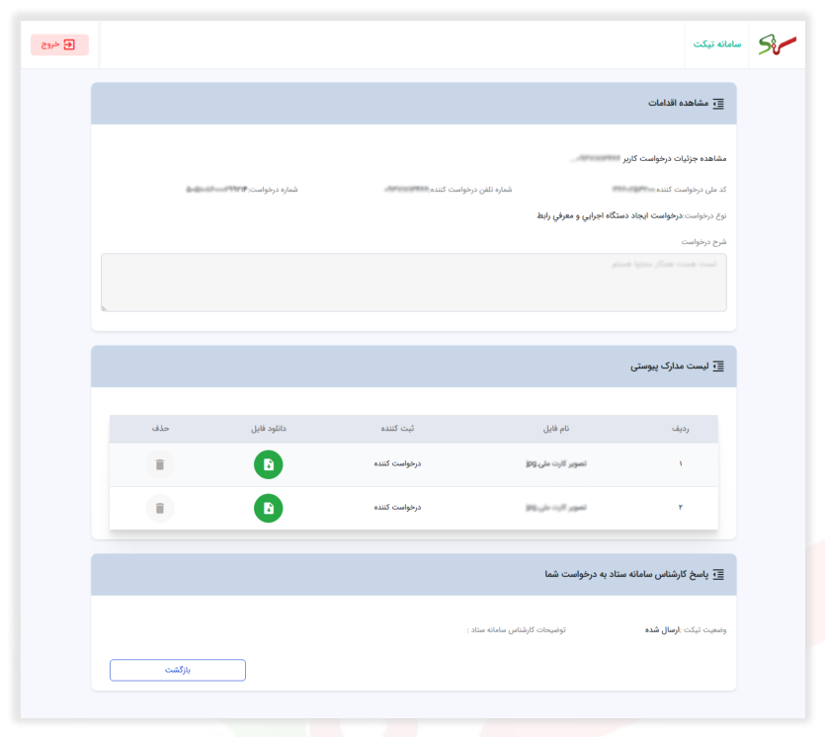This screenshot has width=825, height=737.
Task: Click the بازگشت back button
Action: tap(178, 670)
